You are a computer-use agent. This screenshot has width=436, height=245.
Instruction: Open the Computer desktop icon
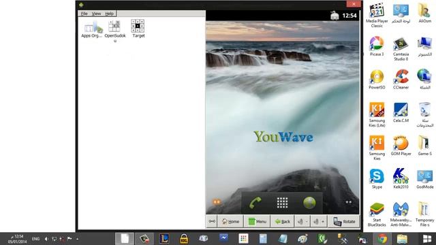pos(424,46)
